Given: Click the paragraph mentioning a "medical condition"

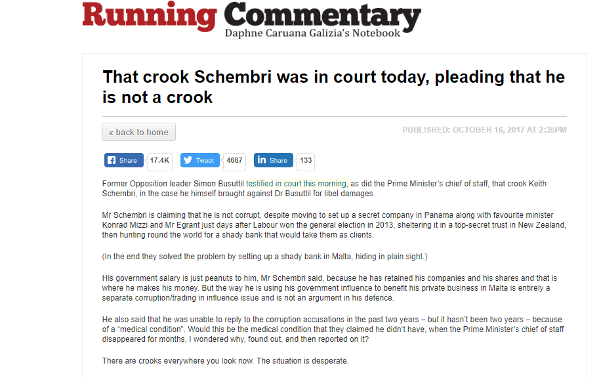Looking at the screenshot, I should point(333,329).
